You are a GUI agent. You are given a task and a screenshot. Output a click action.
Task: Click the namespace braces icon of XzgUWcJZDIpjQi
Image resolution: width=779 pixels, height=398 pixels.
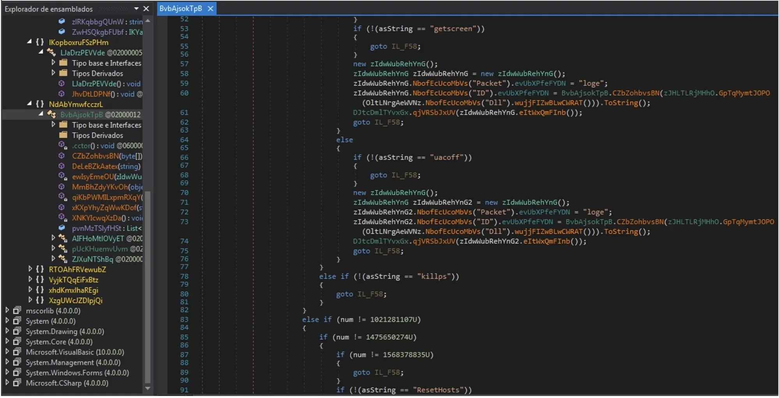[x=40, y=300]
